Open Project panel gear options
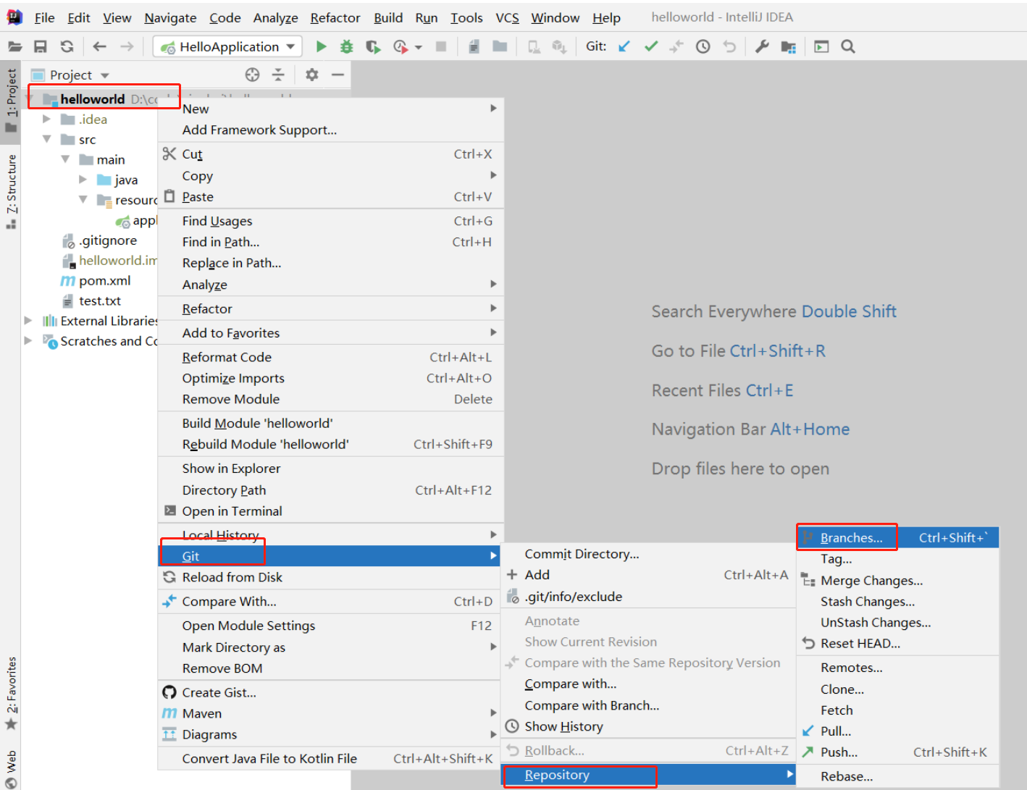Image resolution: width=1027 pixels, height=790 pixels. pos(311,75)
